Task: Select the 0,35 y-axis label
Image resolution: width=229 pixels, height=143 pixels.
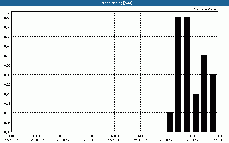Action: [x=7, y=65]
